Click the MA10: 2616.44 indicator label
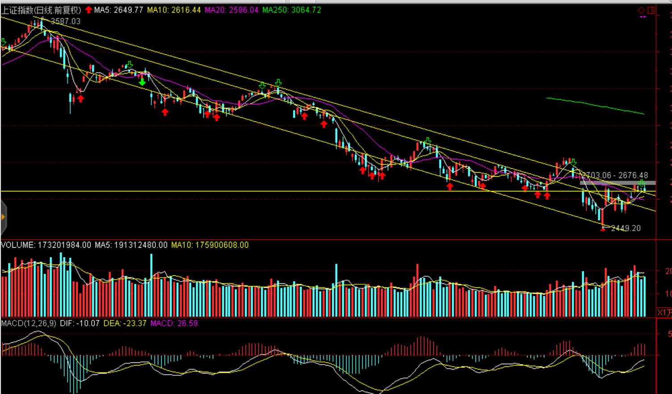The width and height of the screenshot is (672, 394). (174, 10)
